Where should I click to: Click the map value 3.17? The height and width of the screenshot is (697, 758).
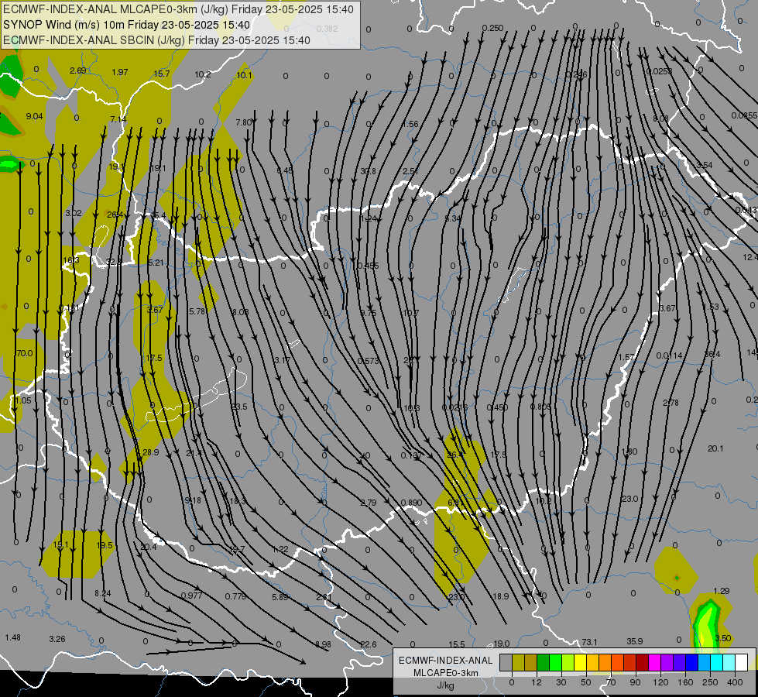[x=282, y=360]
